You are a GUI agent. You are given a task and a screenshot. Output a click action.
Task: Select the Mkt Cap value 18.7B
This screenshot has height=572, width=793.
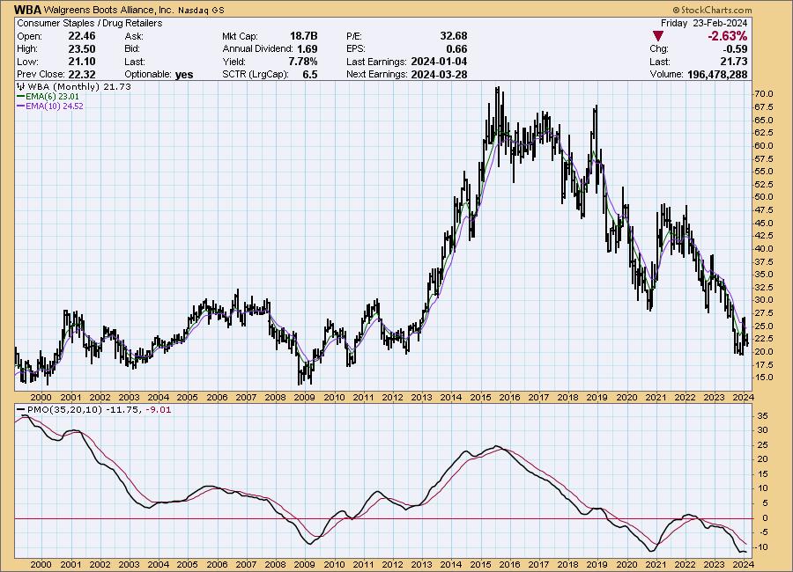pos(303,36)
